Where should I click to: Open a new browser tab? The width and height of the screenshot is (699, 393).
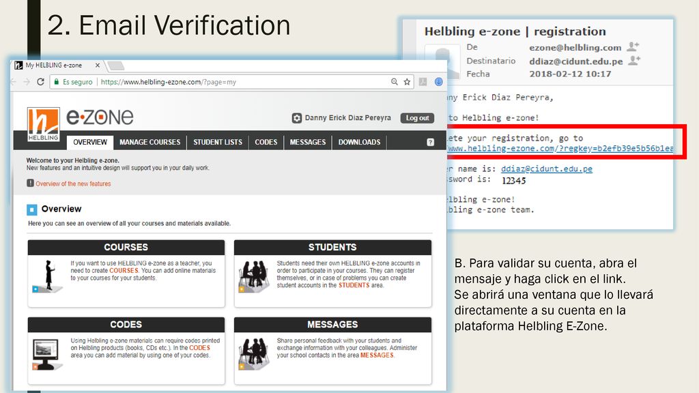(x=116, y=66)
